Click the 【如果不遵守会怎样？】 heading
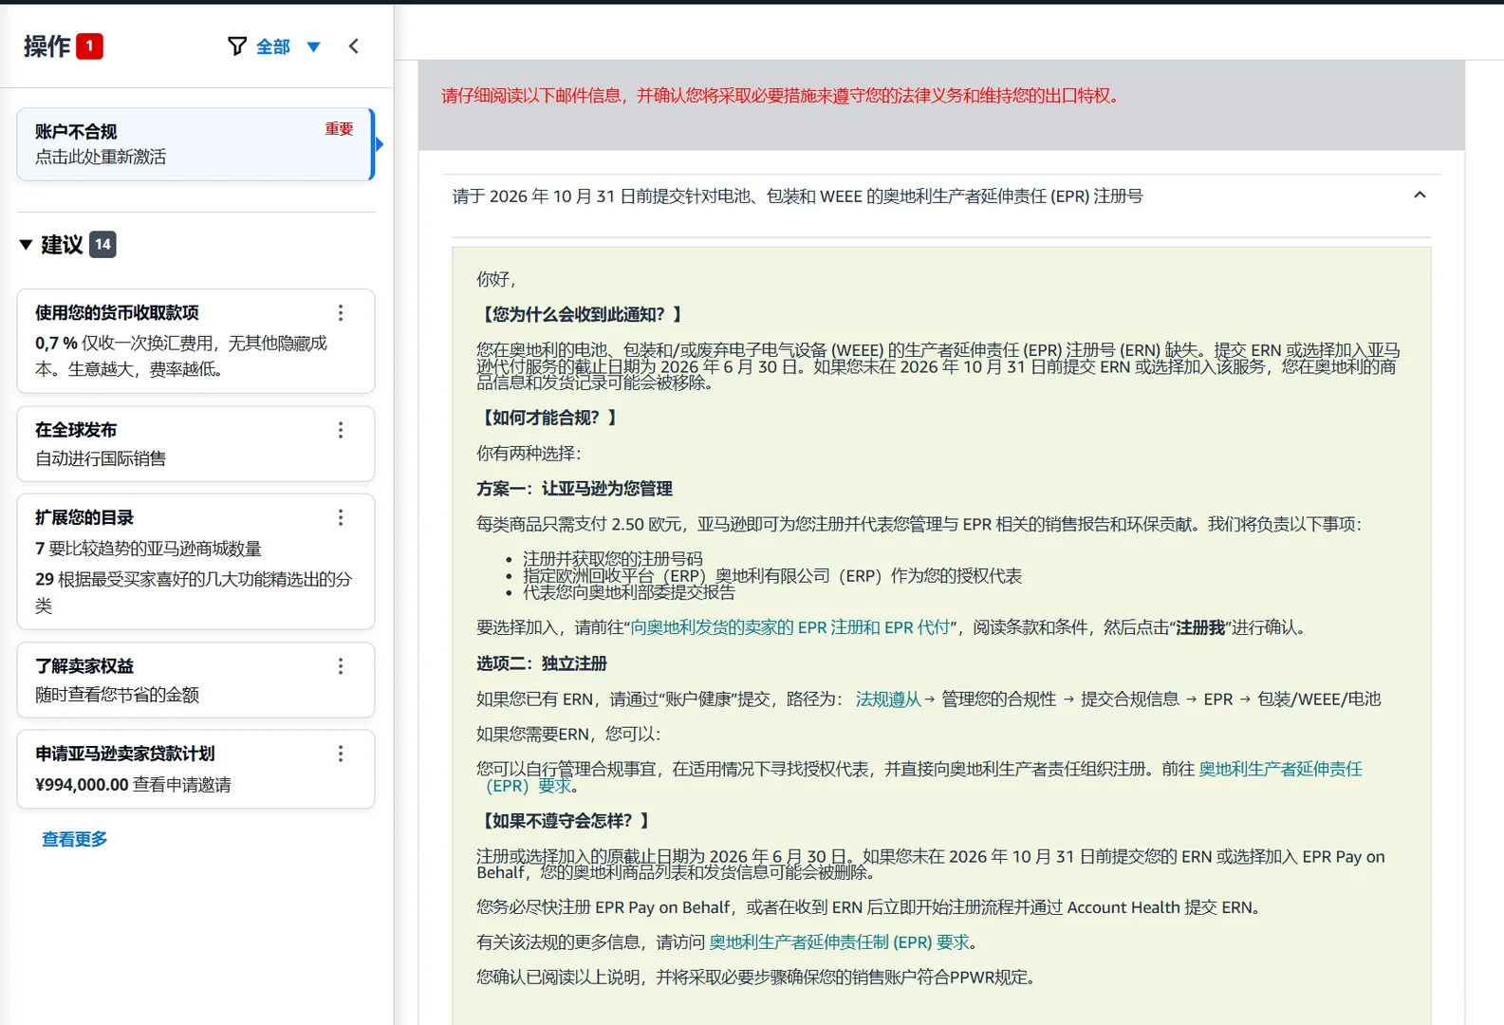The height and width of the screenshot is (1025, 1504). click(566, 821)
